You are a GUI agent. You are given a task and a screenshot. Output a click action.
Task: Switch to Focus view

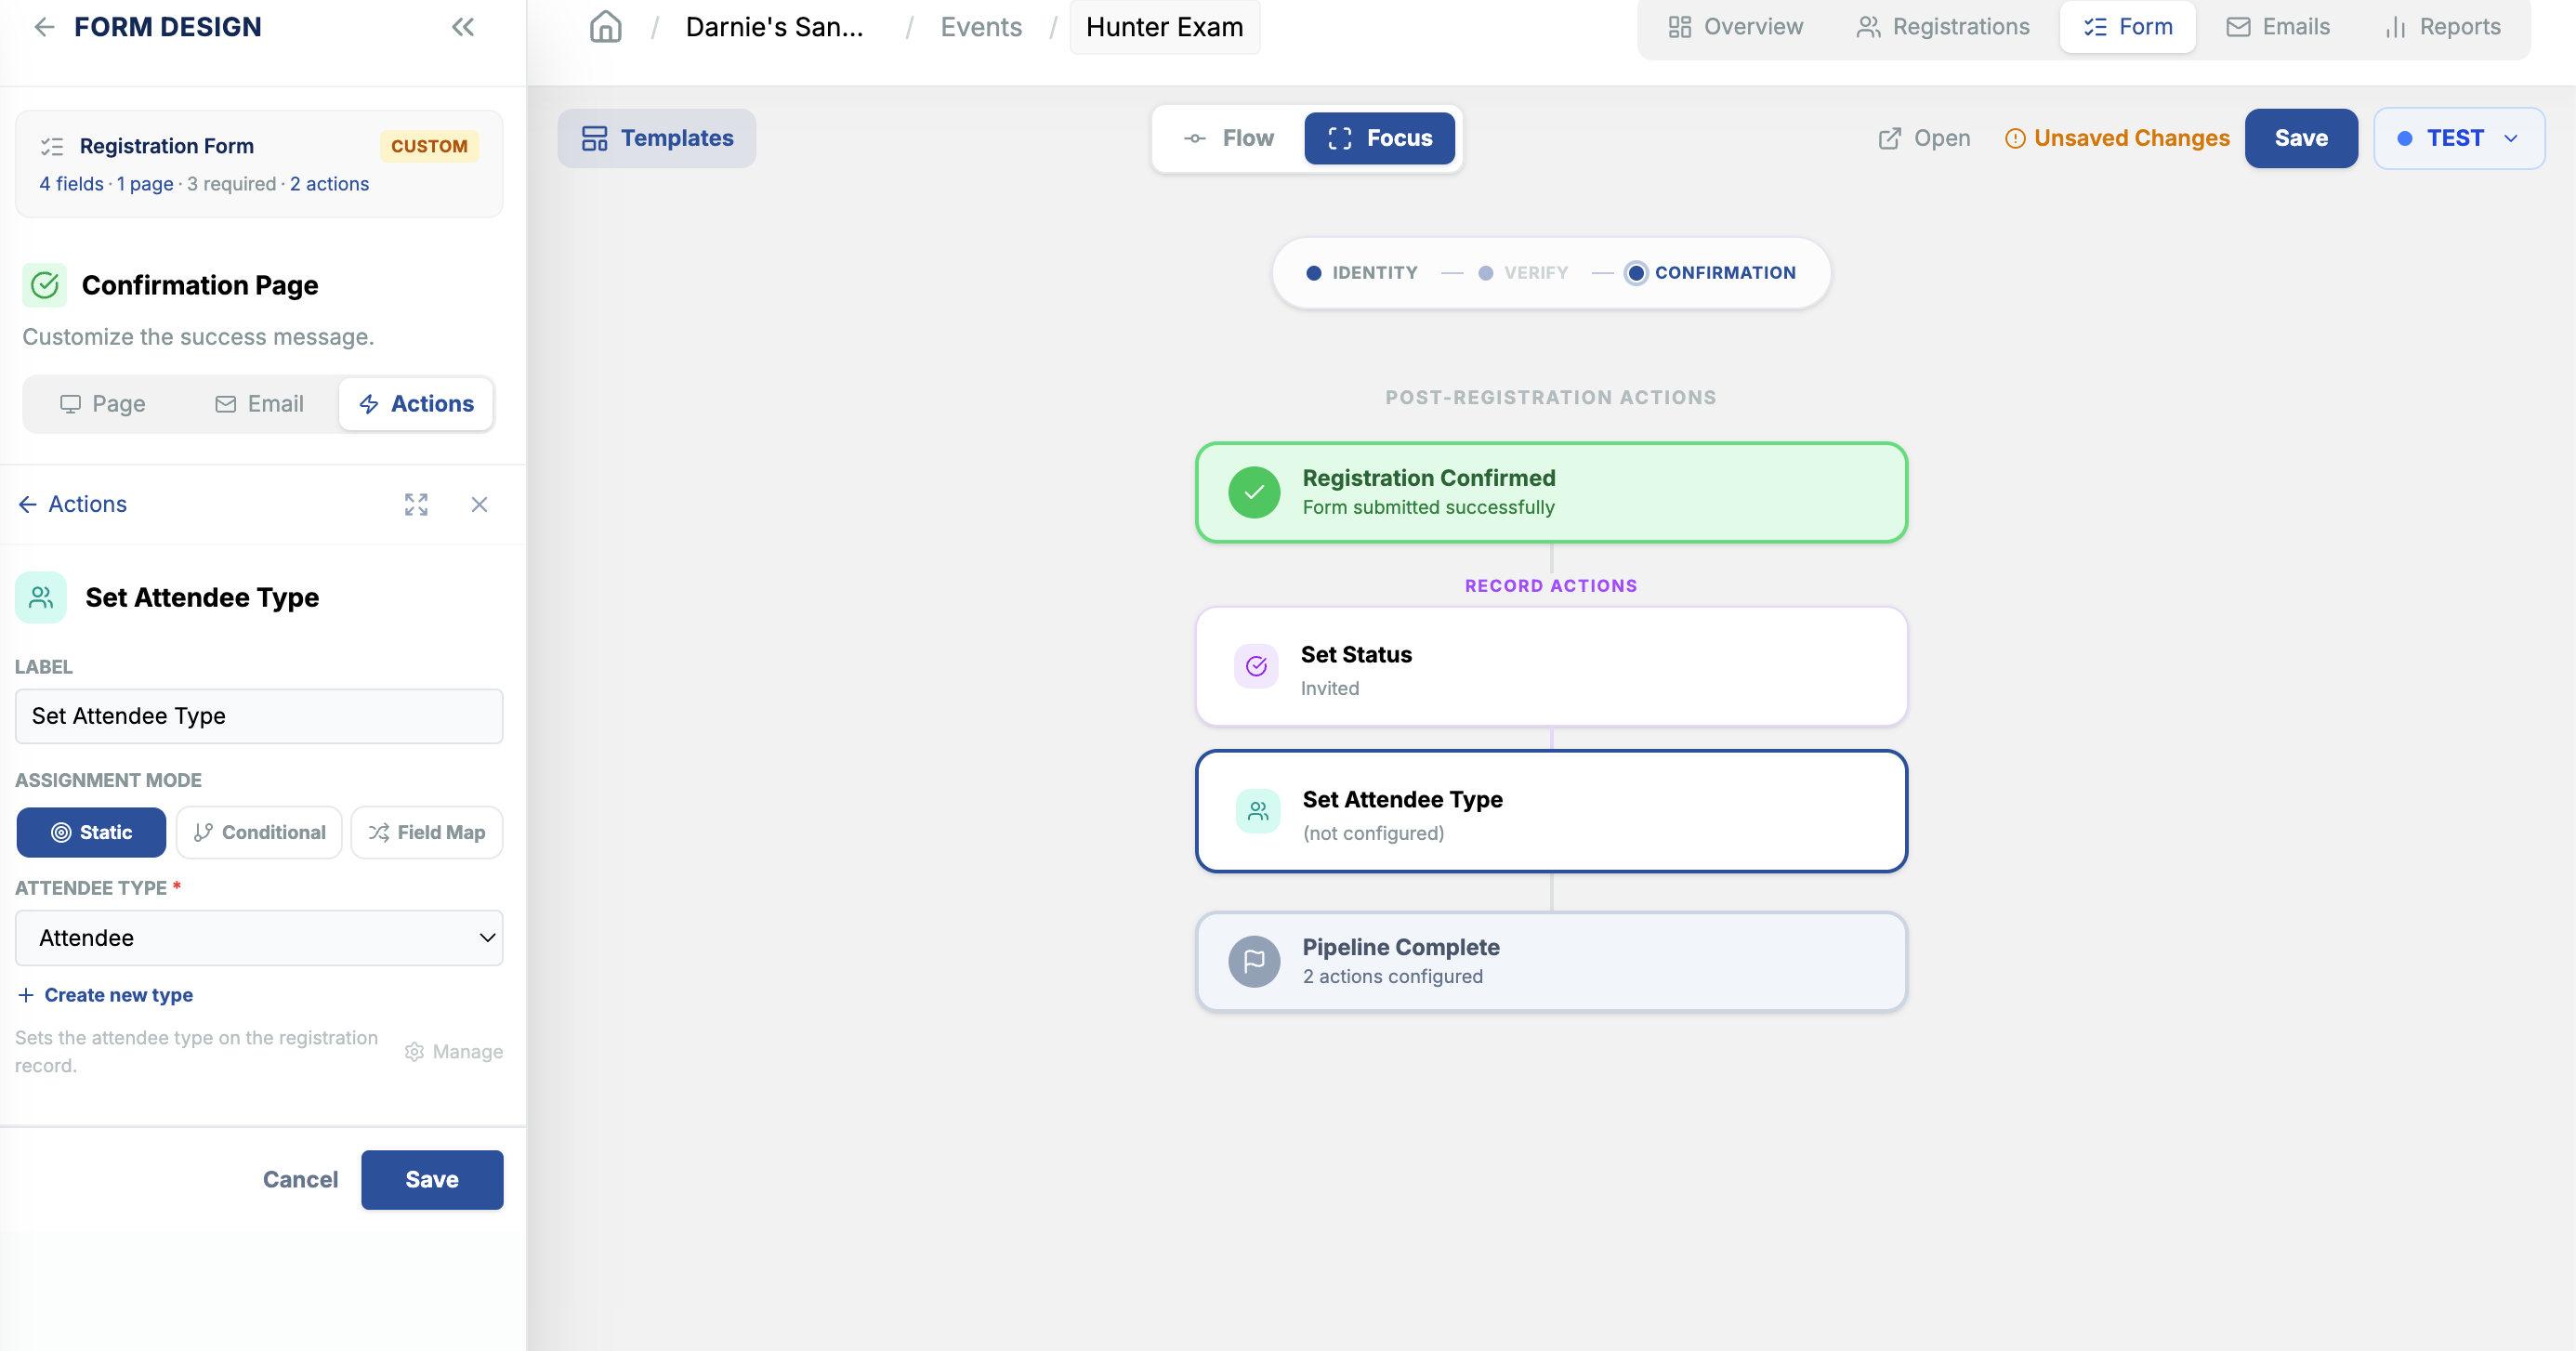[x=1379, y=138]
